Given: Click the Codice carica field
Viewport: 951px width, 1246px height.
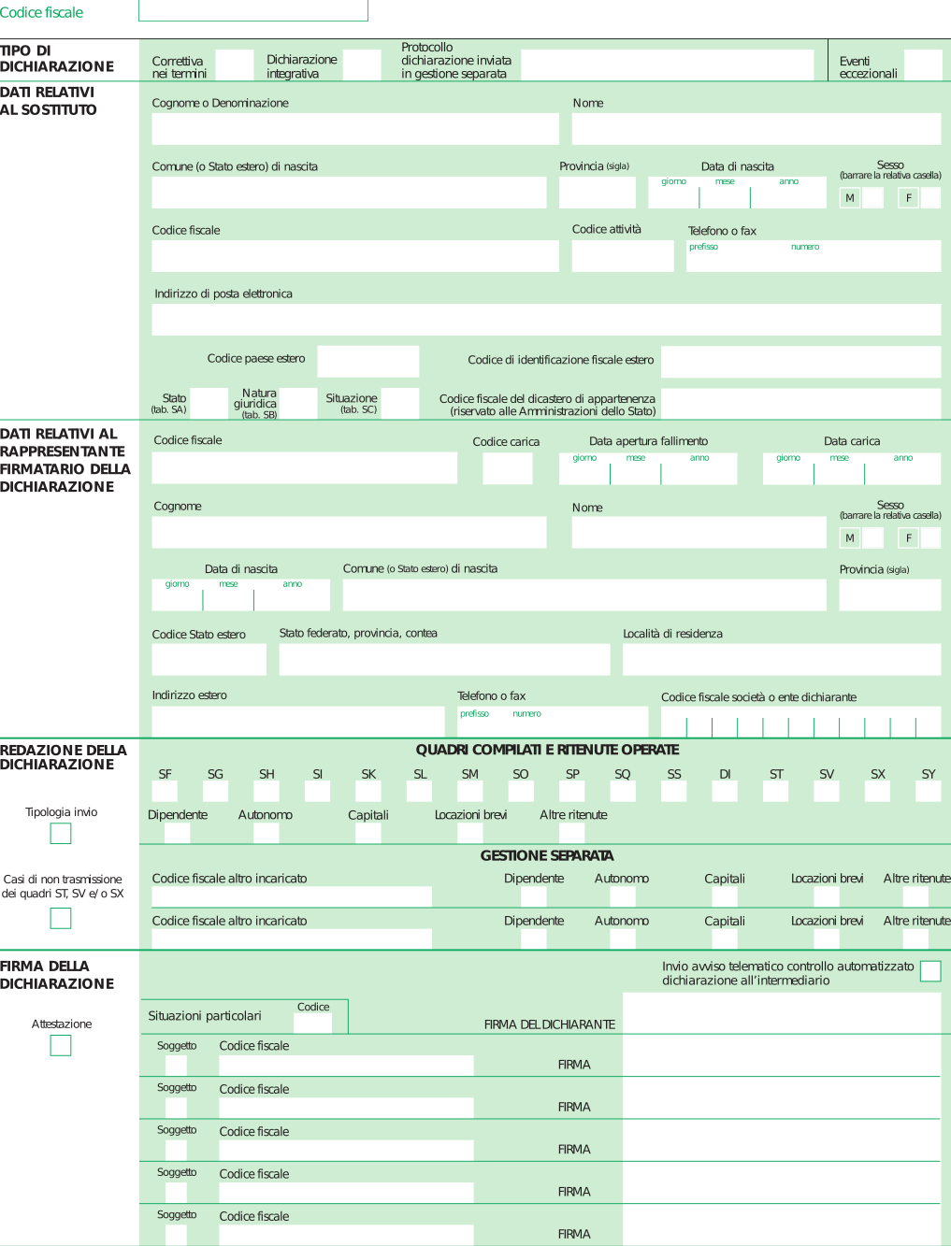Looking at the screenshot, I should (507, 468).
